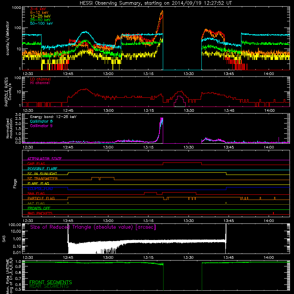Select the 12-25 keV legend label

(40, 16)
